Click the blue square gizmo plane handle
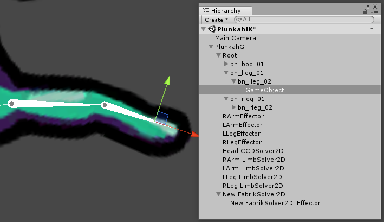This screenshot has height=222, width=384. click(x=163, y=118)
